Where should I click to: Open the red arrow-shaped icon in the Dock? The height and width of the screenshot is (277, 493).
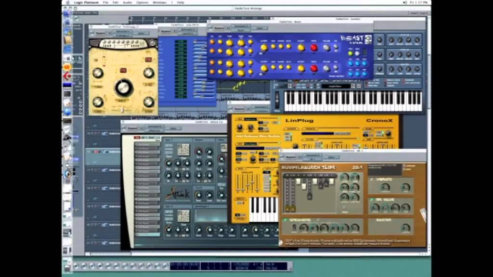[67, 76]
